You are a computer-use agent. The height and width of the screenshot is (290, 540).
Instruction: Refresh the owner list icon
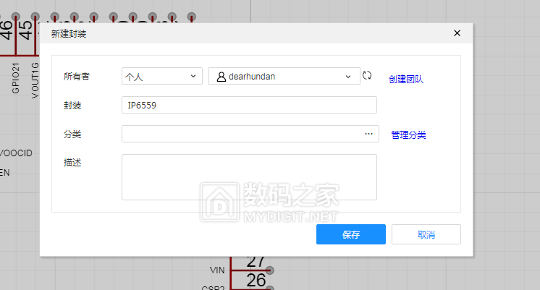[x=367, y=75]
